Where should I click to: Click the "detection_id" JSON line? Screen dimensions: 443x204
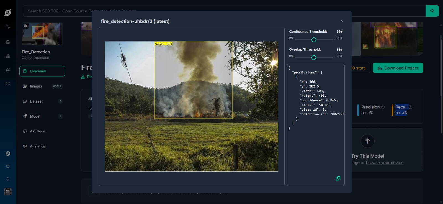322,114
